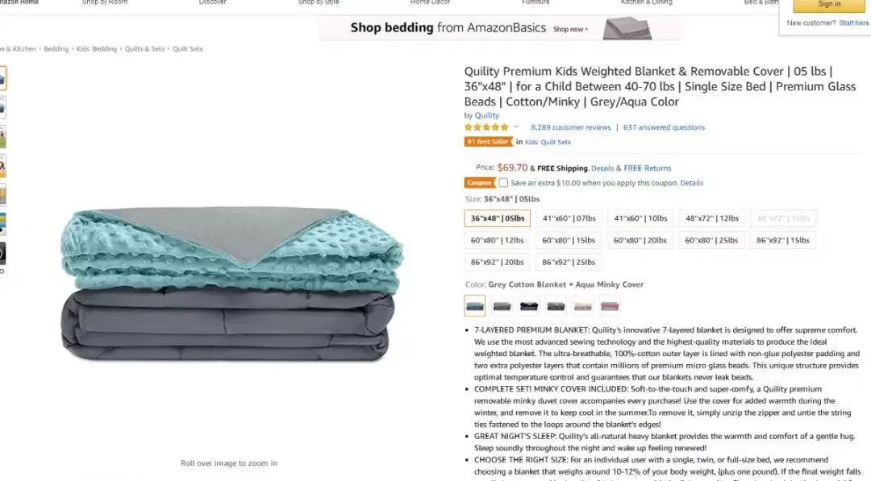
Task: Open the Home Decor menu
Action: [x=430, y=2]
